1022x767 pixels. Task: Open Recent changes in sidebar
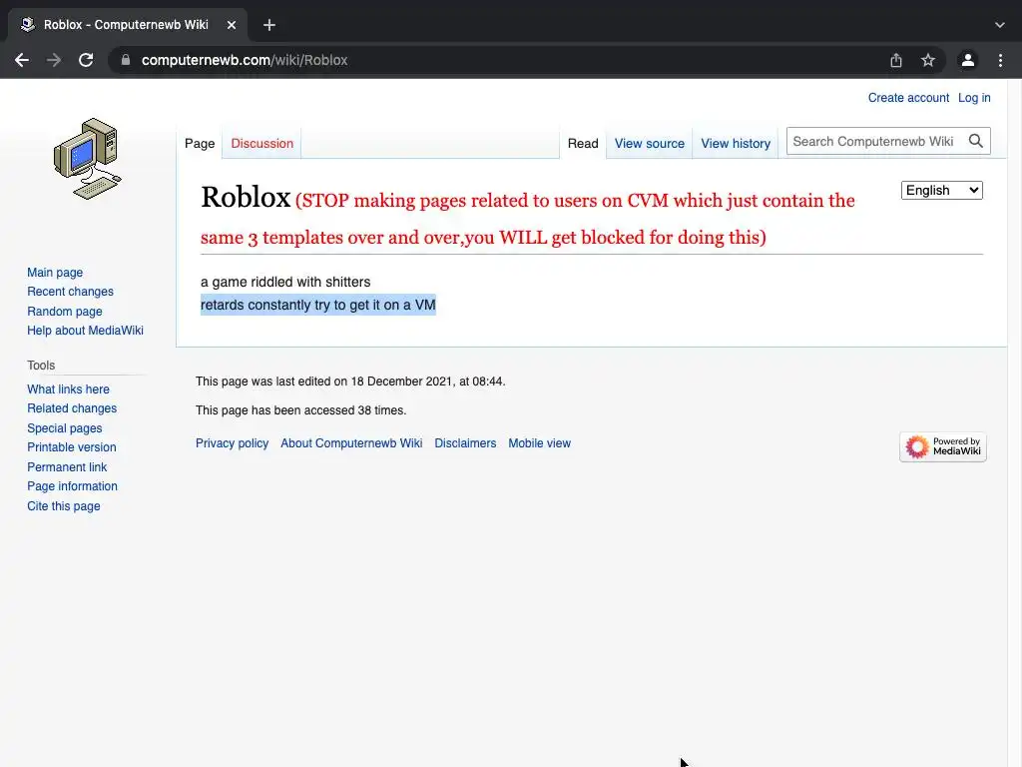71,292
